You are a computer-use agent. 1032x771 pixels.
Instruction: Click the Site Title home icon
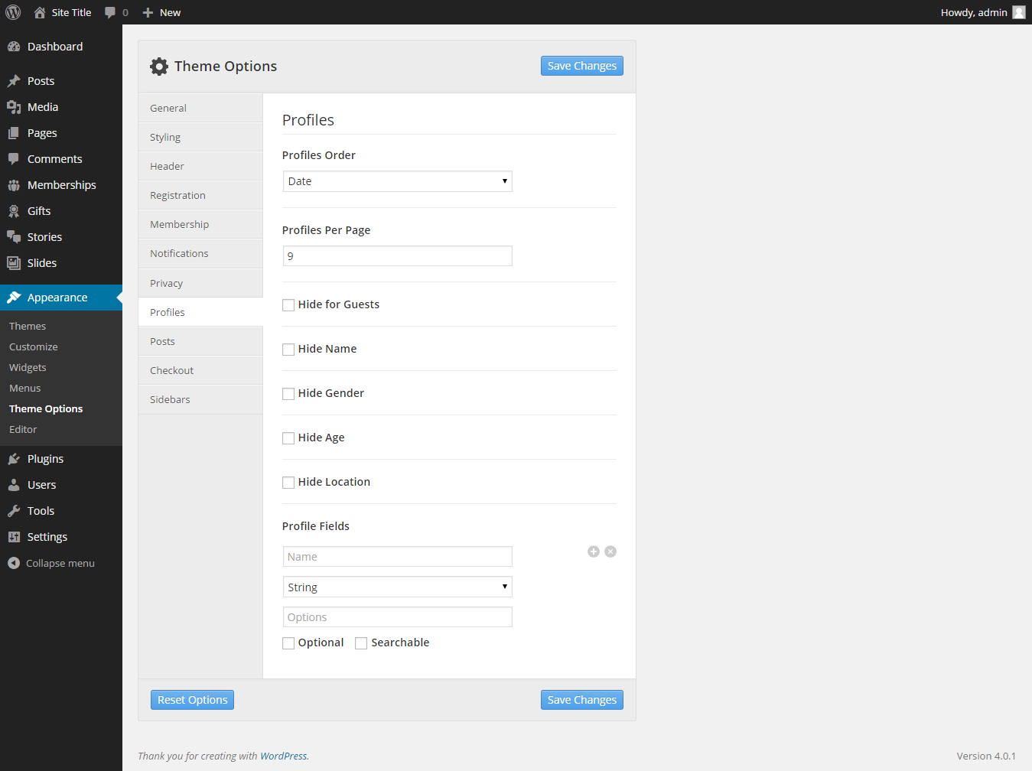click(40, 12)
